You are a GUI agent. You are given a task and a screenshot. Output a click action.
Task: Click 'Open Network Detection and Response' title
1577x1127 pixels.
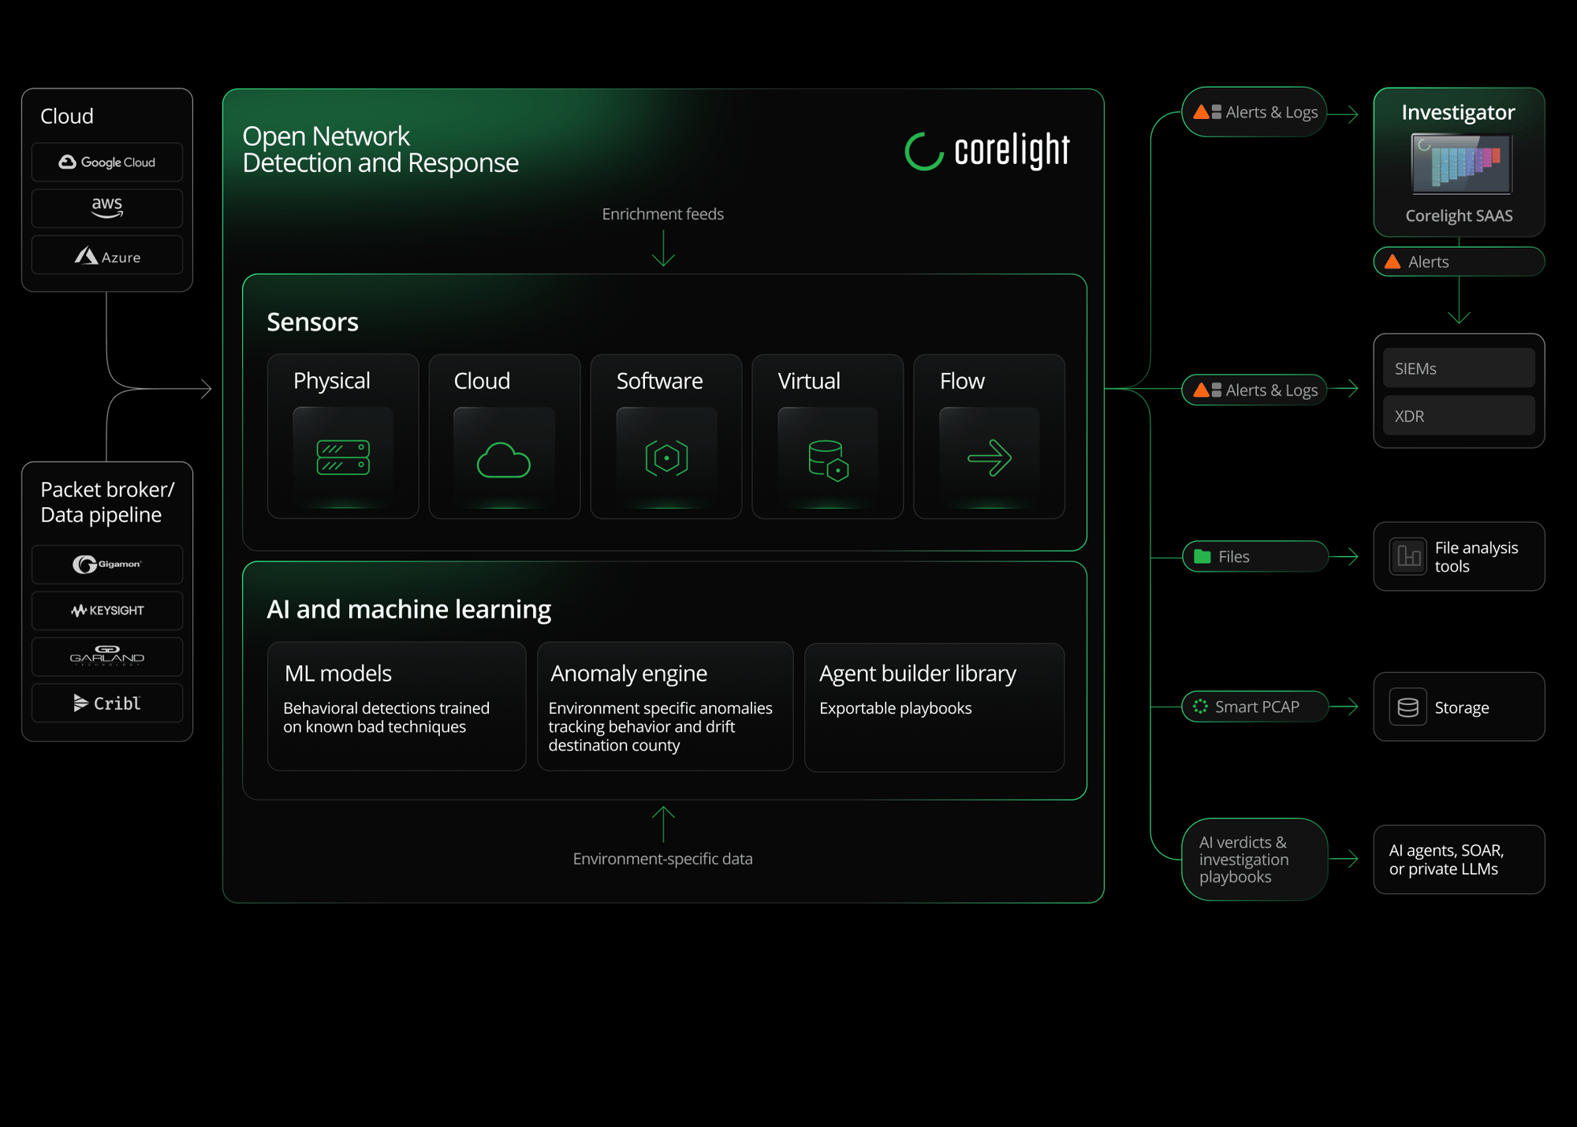pos(380,149)
